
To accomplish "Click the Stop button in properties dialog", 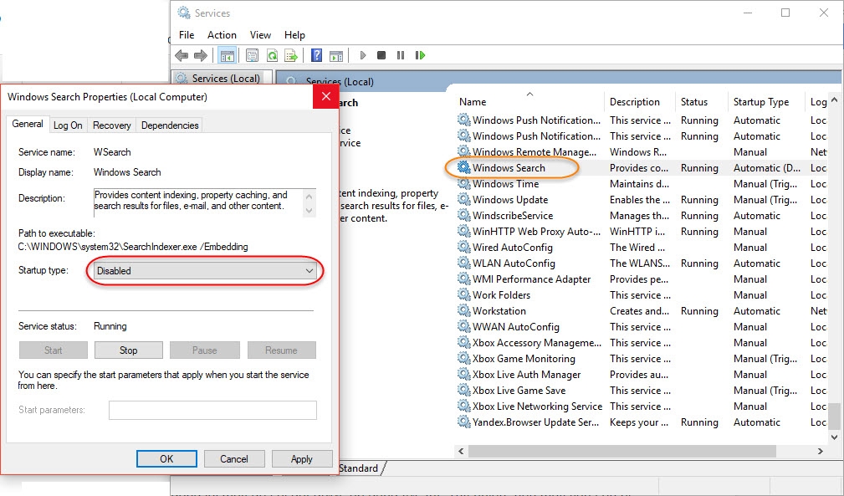I will pyautogui.click(x=128, y=350).
